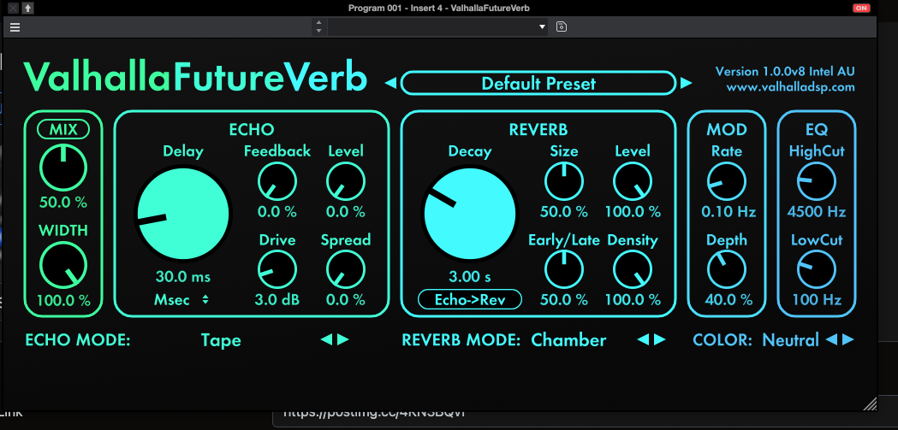Click the Width knob
The width and height of the screenshot is (898, 430).
click(63, 265)
